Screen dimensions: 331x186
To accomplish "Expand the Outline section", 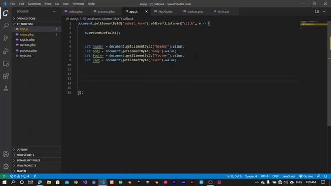I will tap(22, 150).
